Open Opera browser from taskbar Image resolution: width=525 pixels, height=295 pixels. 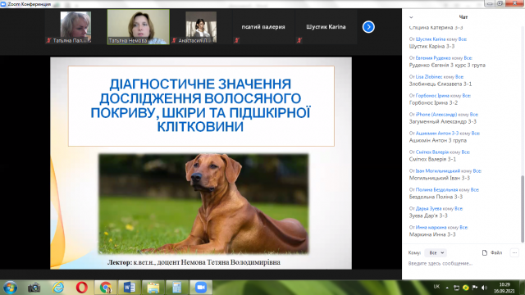pyautogui.click(x=82, y=288)
